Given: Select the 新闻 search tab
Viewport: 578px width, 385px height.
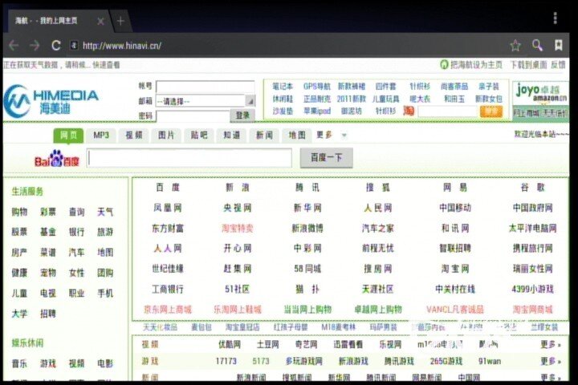Looking at the screenshot, I should coord(264,136).
